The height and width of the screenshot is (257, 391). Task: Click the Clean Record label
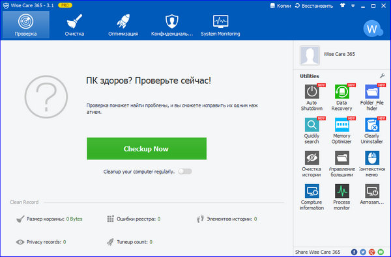[24, 202]
